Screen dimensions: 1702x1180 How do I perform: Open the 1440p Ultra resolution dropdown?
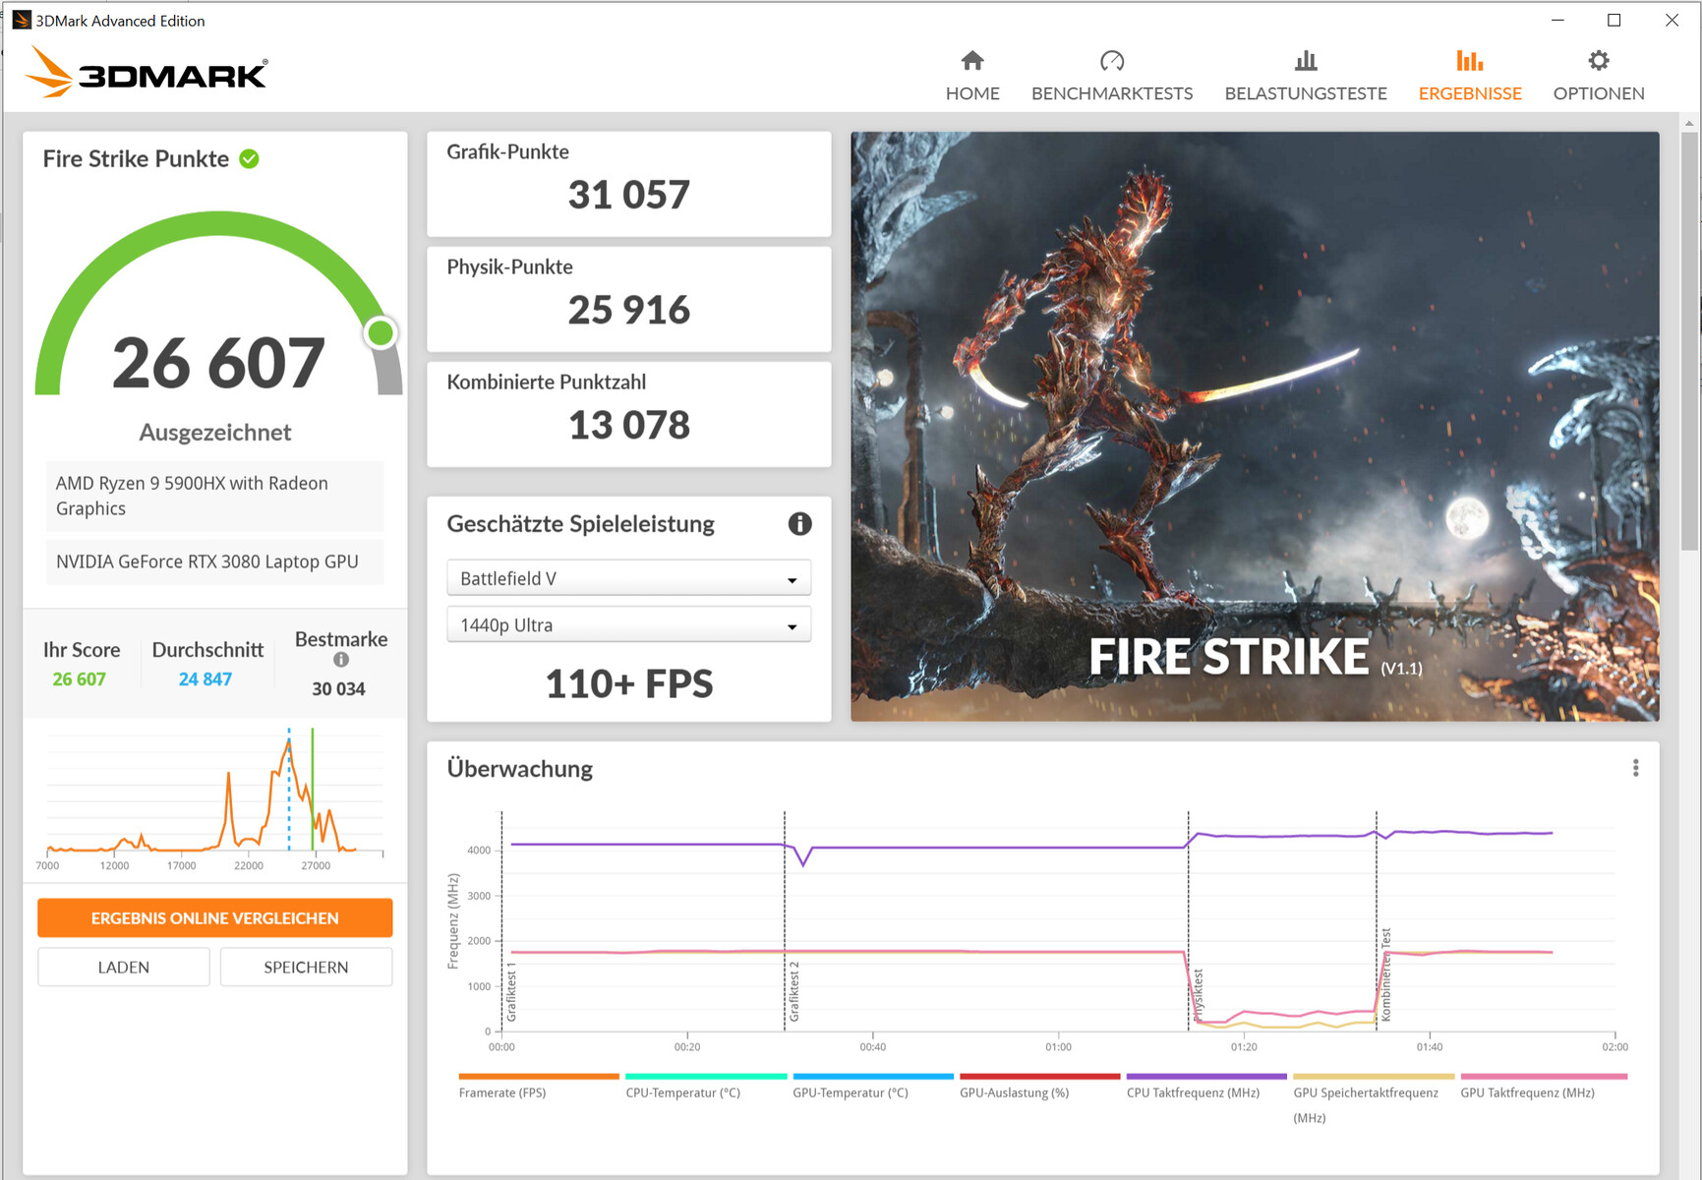tap(629, 624)
